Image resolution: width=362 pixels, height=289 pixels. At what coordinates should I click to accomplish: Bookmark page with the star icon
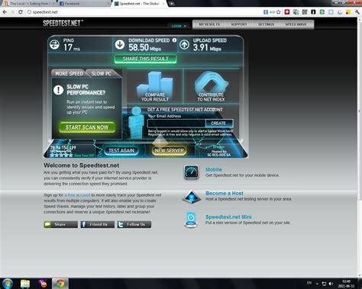[279, 12]
